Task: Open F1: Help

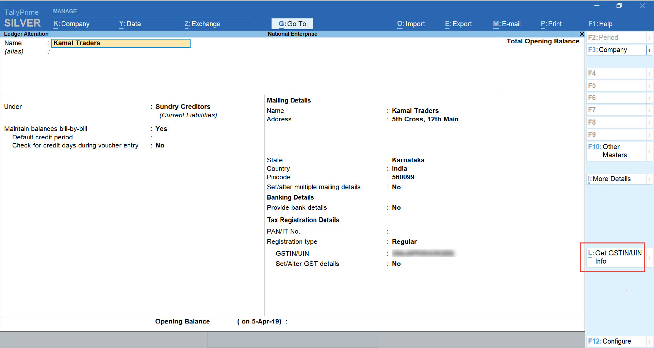Action: (600, 24)
